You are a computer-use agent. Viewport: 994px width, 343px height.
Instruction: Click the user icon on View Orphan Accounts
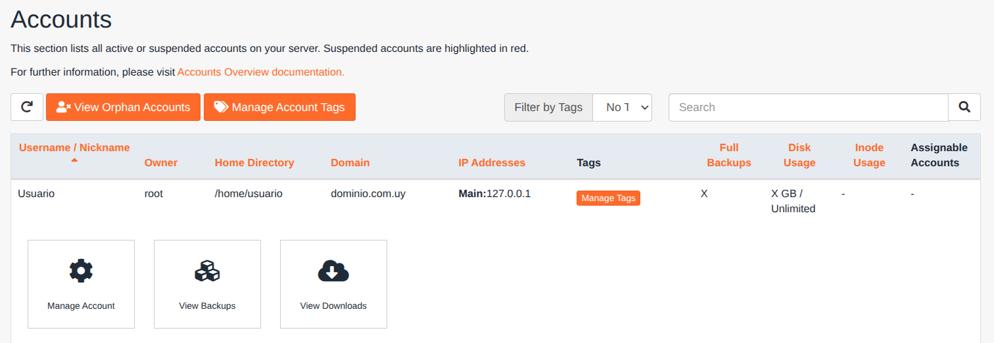pyautogui.click(x=64, y=107)
